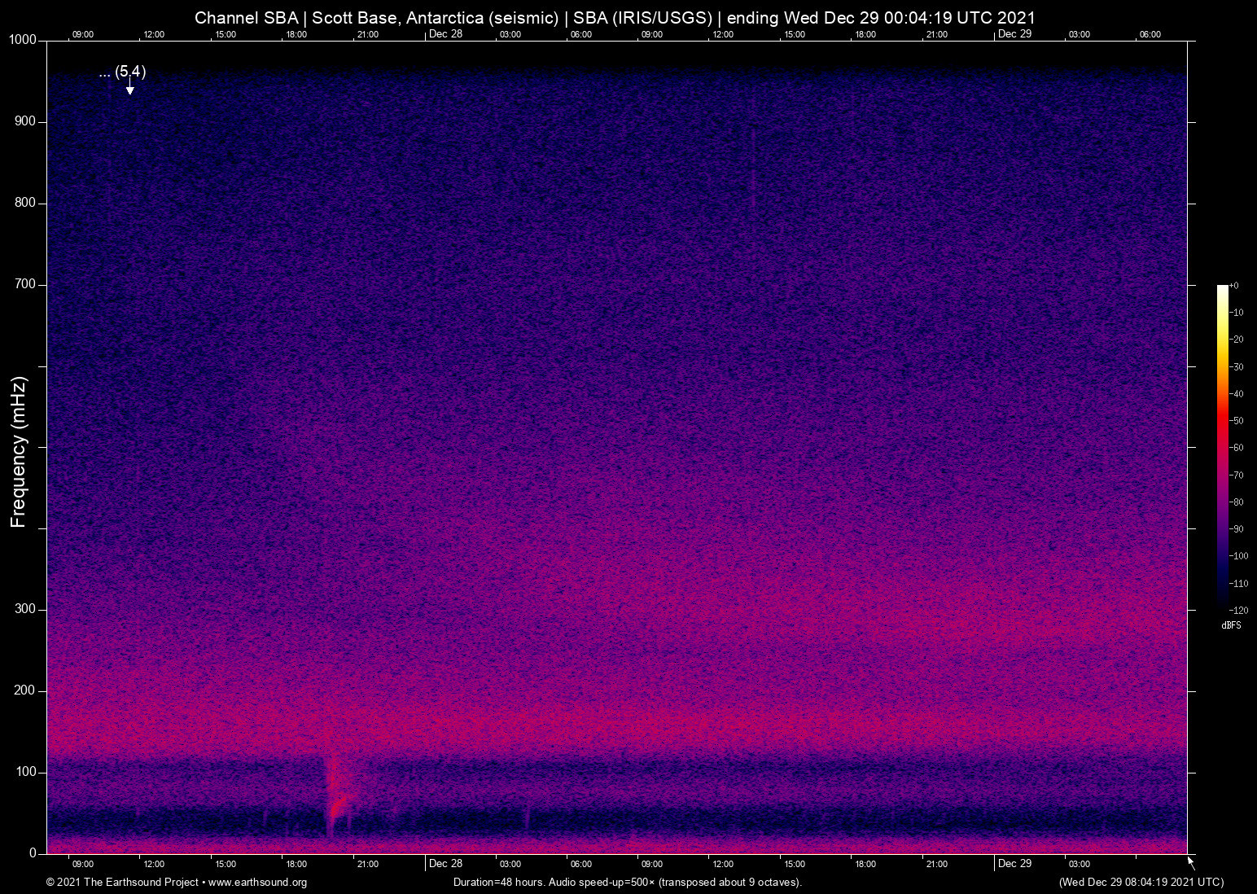Click the '-30' value on the color scale

pos(1237,367)
